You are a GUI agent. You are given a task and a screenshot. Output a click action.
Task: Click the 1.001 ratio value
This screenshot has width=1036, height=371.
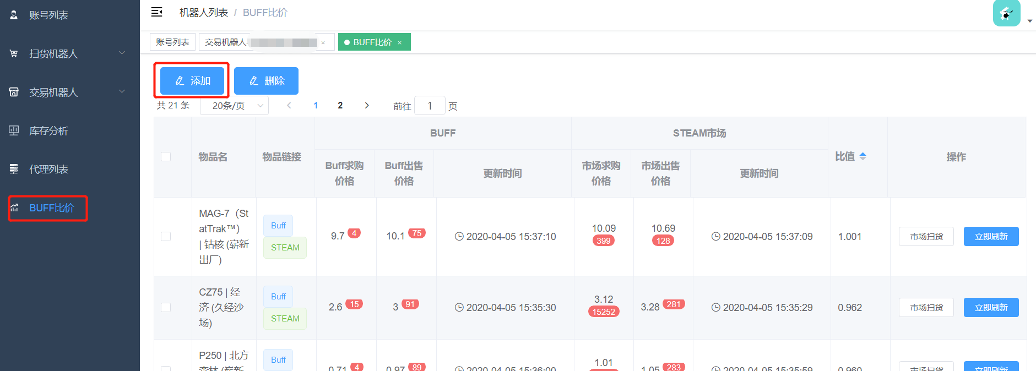click(x=850, y=236)
